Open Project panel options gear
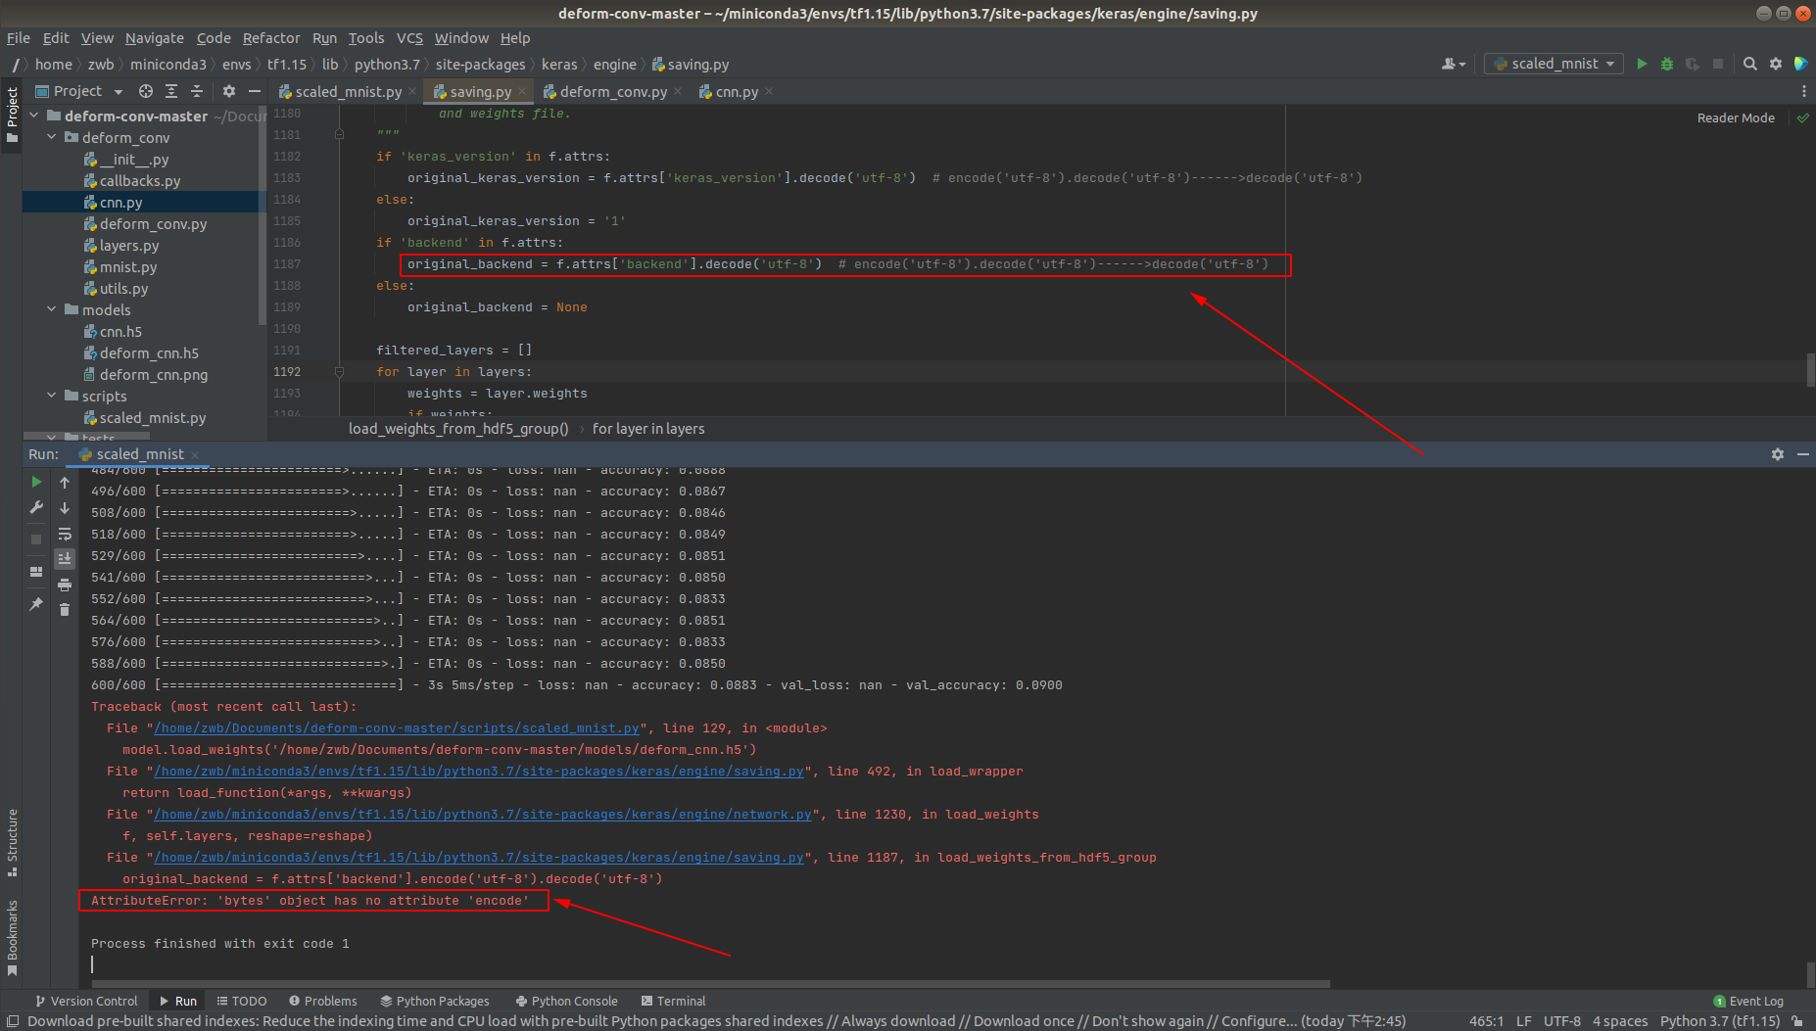This screenshot has width=1816, height=1031. (228, 91)
